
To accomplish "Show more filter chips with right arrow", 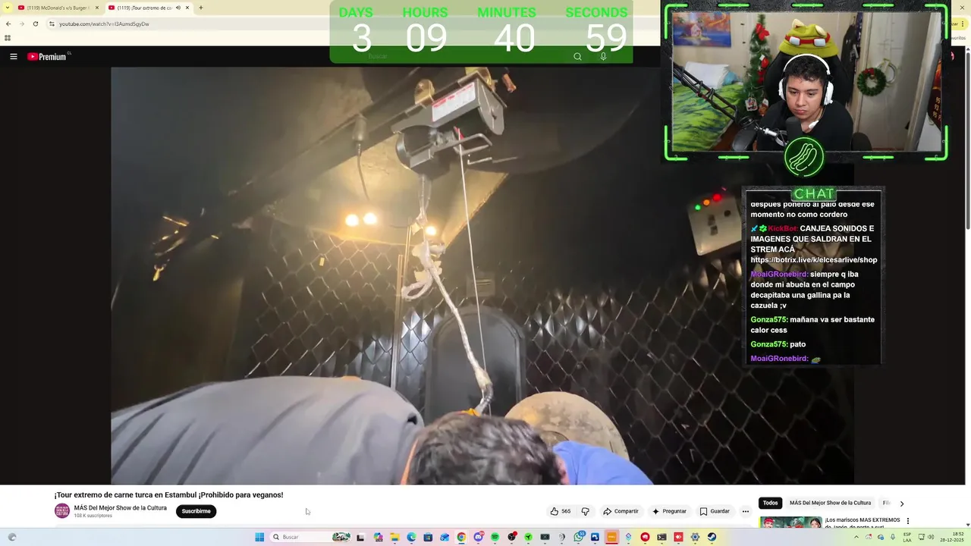I will pyautogui.click(x=901, y=504).
